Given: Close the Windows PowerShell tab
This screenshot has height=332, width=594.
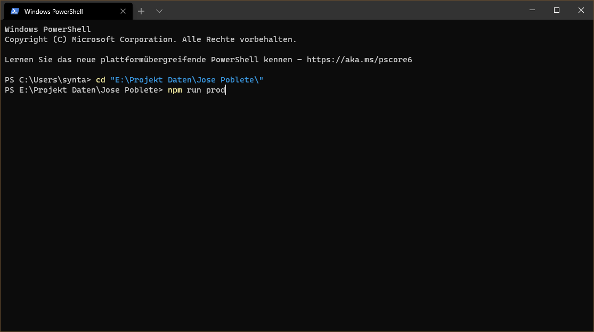Looking at the screenshot, I should coord(123,11).
